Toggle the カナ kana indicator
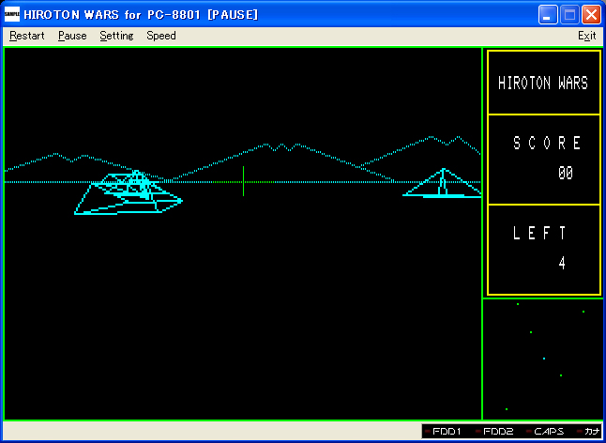The height and width of the screenshot is (443, 606). pyautogui.click(x=590, y=432)
